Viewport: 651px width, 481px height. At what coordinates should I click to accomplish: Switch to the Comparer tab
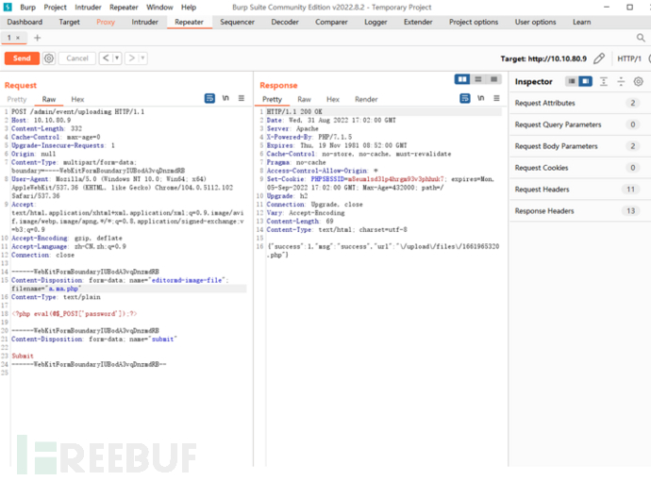click(x=331, y=22)
